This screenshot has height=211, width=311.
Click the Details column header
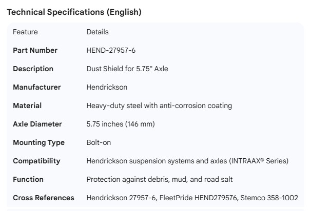coord(98,32)
